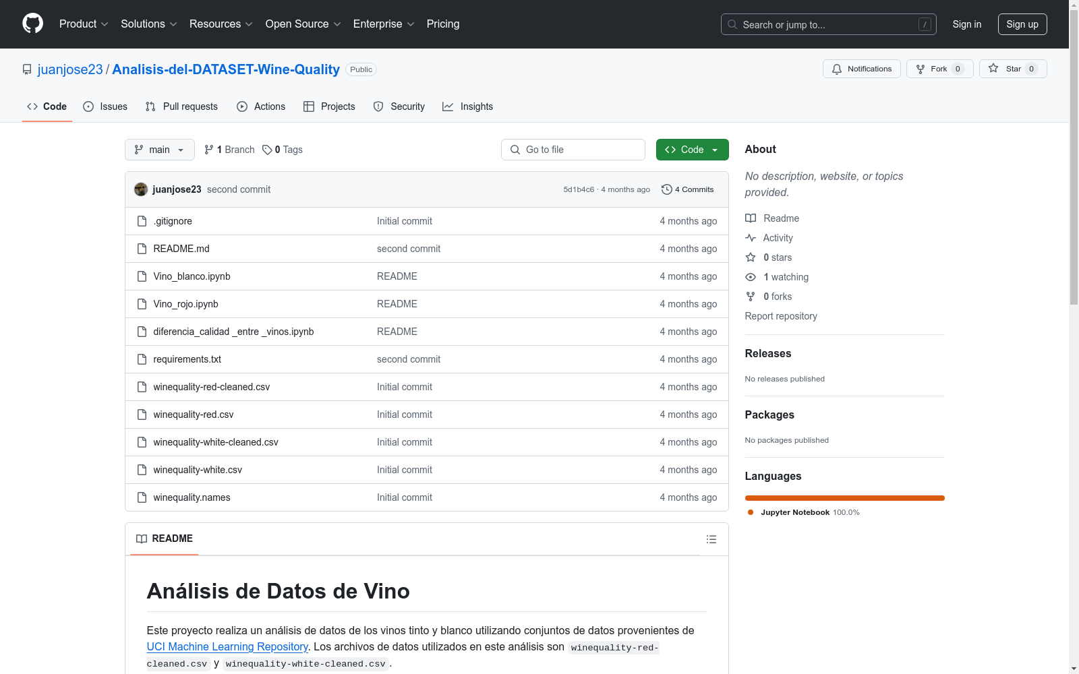The height and width of the screenshot is (674, 1079).
Task: Open winequality-red-cleaned.csv file
Action: coord(212,387)
